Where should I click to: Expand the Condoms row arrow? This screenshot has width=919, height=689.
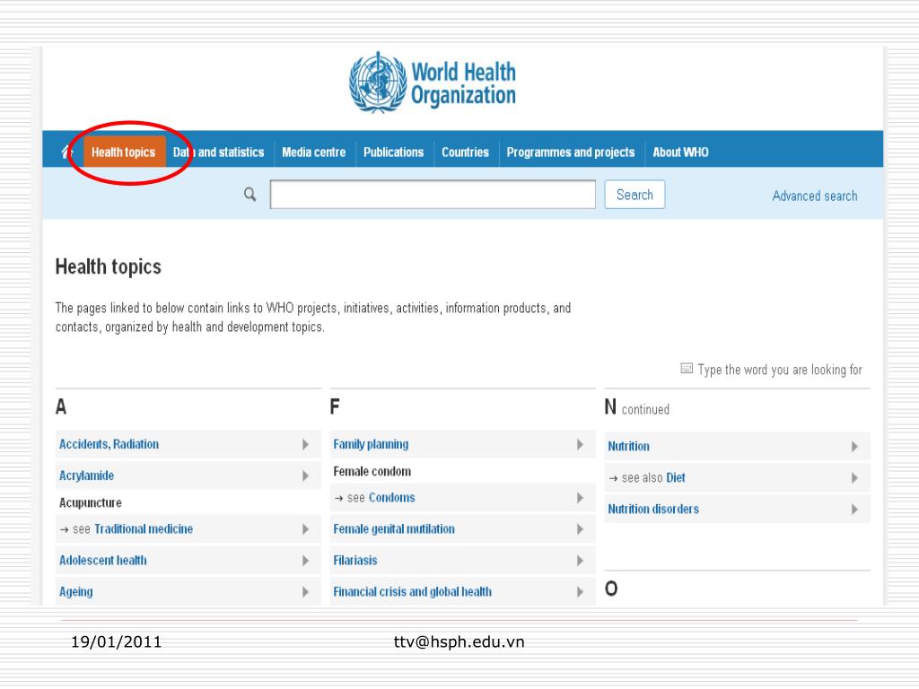click(580, 497)
